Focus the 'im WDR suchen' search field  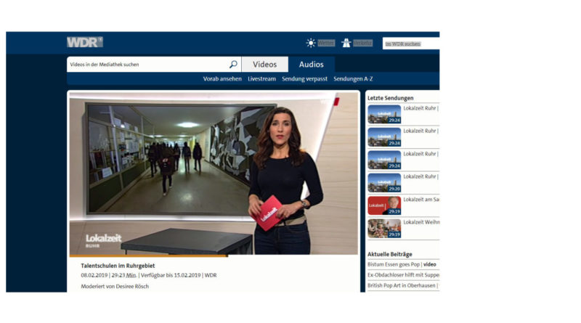[410, 44]
